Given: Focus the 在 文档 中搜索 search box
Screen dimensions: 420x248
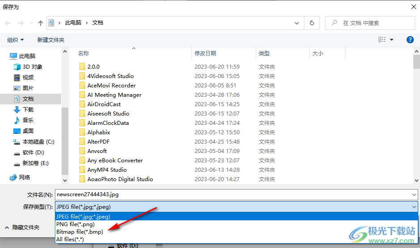Looking at the screenshot, I should [370, 23].
